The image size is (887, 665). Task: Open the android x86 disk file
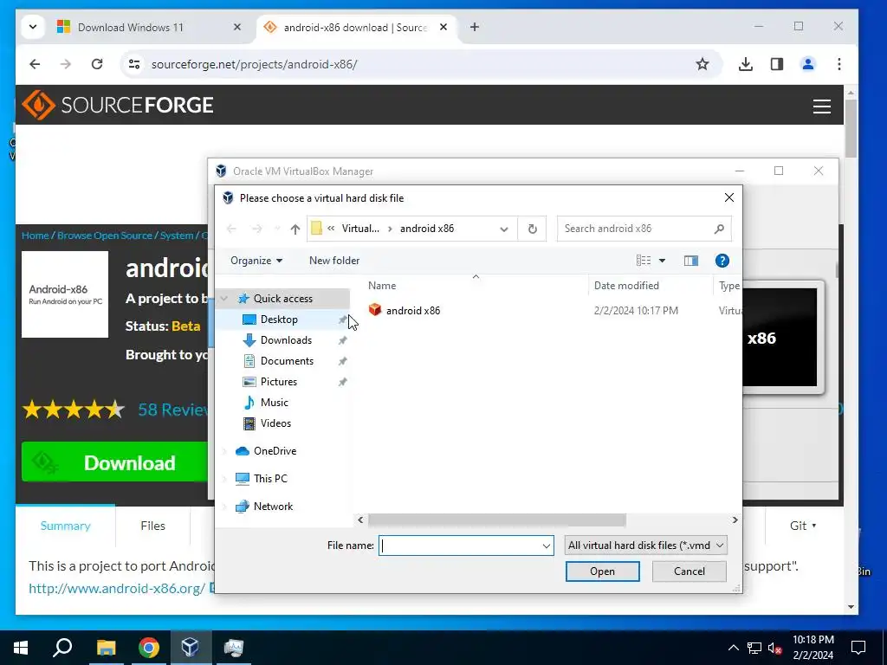412,311
